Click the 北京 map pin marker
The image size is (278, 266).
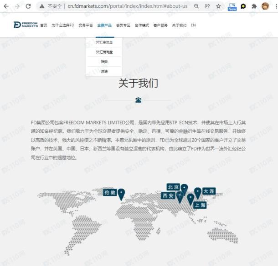tap(184, 190)
